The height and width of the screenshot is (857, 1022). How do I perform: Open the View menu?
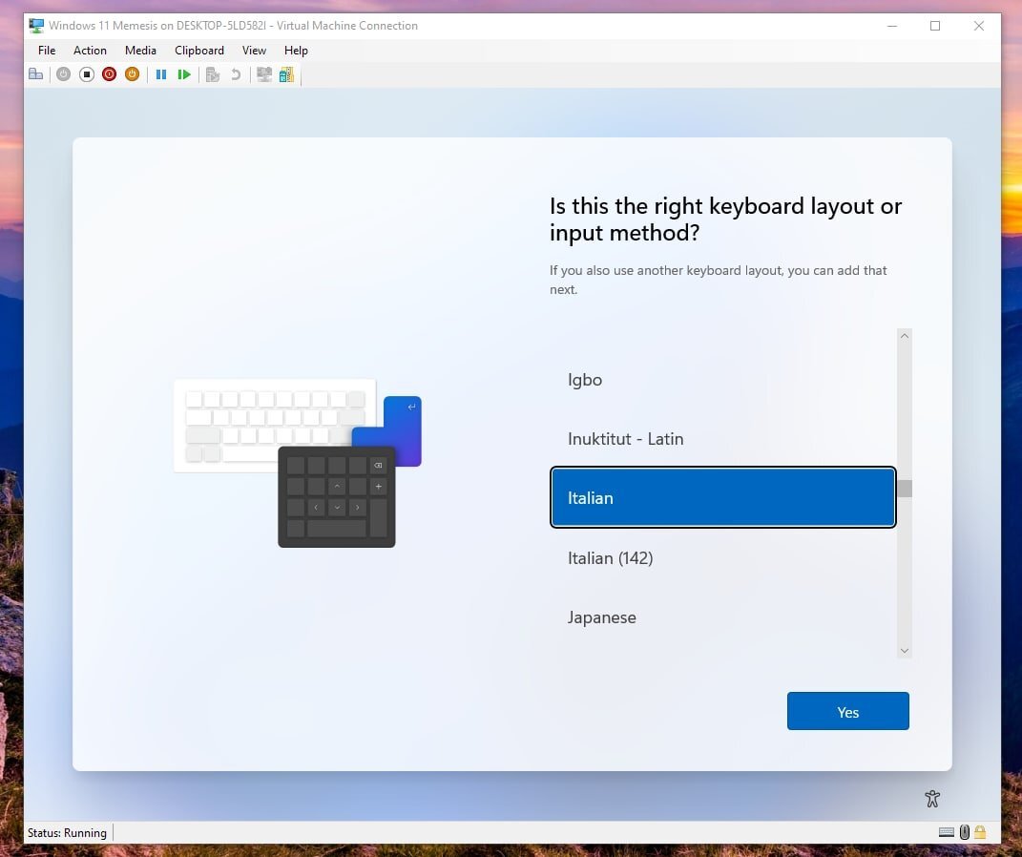tap(254, 51)
